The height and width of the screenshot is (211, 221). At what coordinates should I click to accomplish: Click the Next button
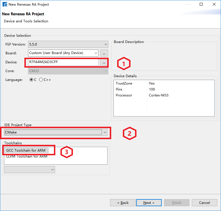pos(149,203)
